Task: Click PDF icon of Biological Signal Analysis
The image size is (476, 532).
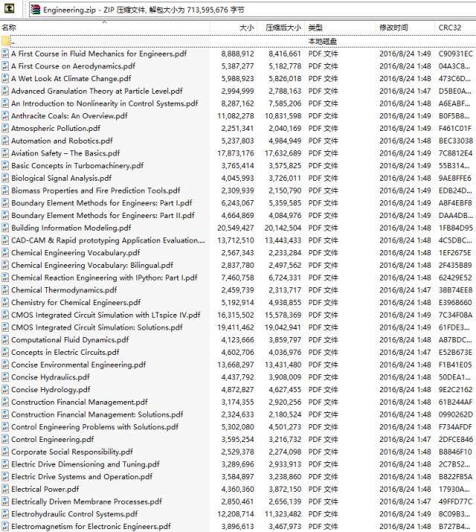Action: click(5, 178)
